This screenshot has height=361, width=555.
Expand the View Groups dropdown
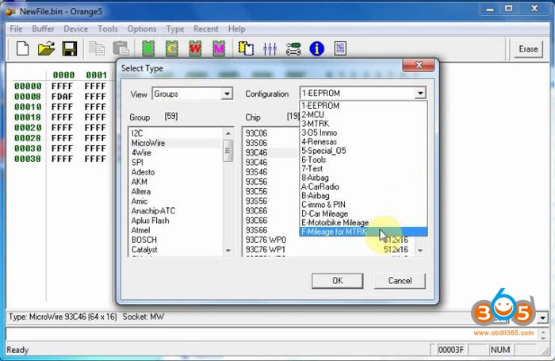(227, 94)
